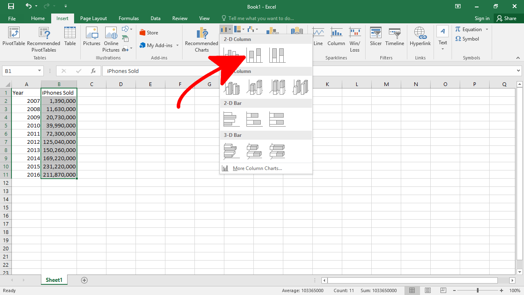Viewport: 524px width, 295px height.
Task: Select the Sheet1 tab
Action: (54, 280)
